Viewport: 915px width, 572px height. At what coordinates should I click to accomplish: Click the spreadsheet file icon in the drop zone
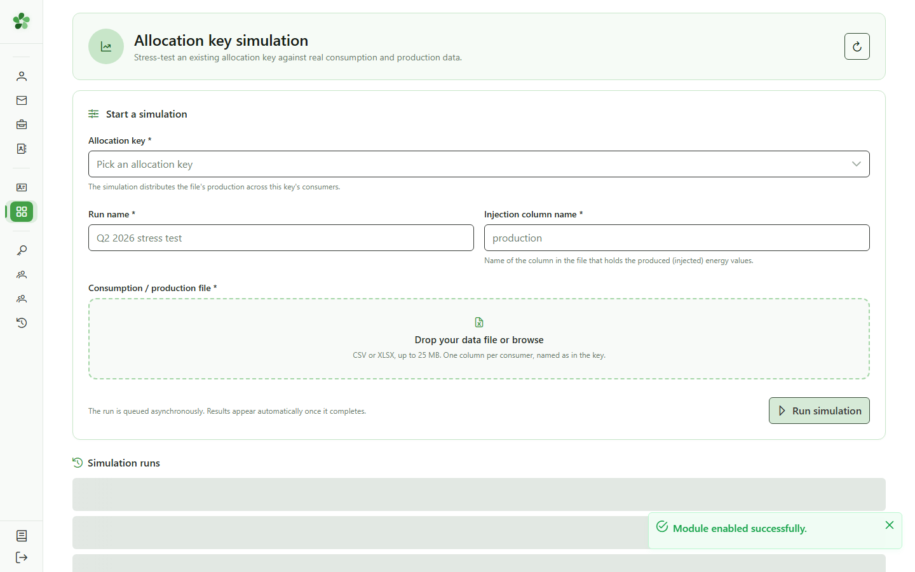[479, 322]
